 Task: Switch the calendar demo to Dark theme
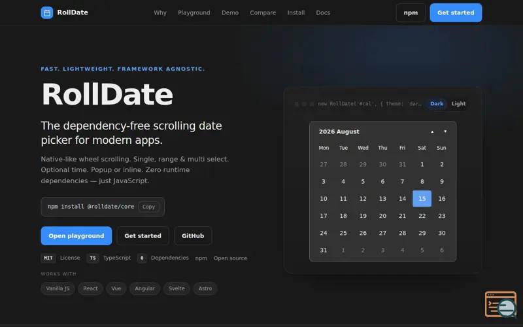coord(437,104)
